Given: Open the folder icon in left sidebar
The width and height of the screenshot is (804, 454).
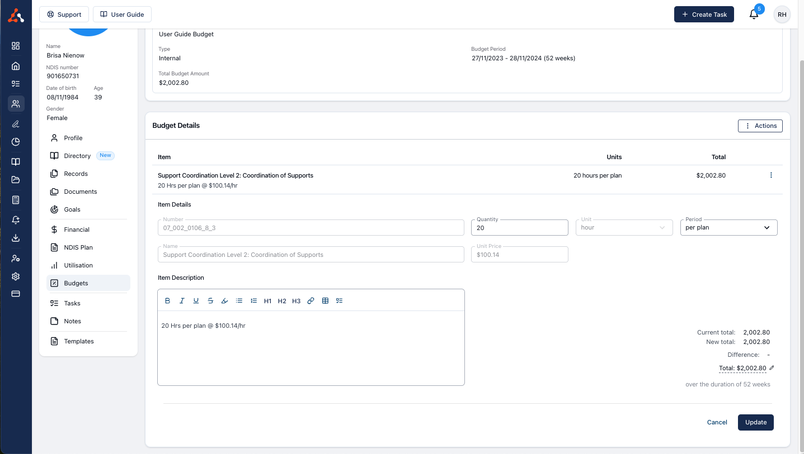Looking at the screenshot, I should (16, 180).
